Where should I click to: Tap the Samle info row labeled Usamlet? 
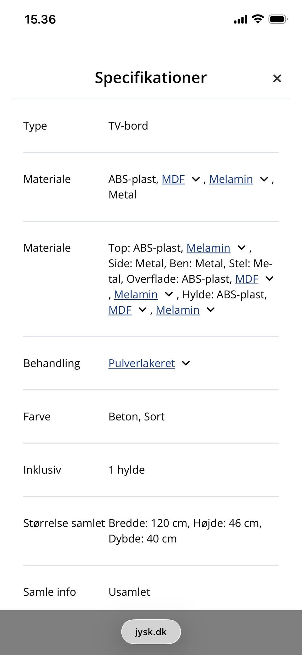click(x=129, y=592)
